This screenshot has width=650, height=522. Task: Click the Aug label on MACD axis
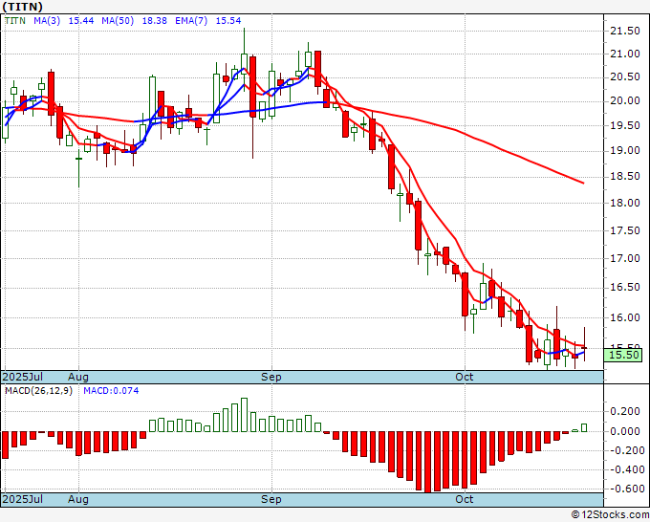(x=78, y=499)
